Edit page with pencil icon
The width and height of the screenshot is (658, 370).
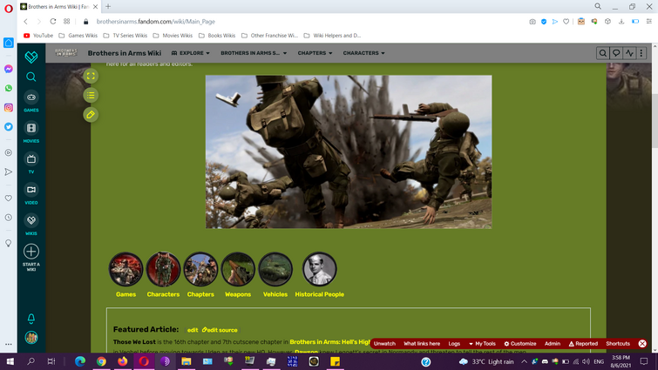[91, 115]
